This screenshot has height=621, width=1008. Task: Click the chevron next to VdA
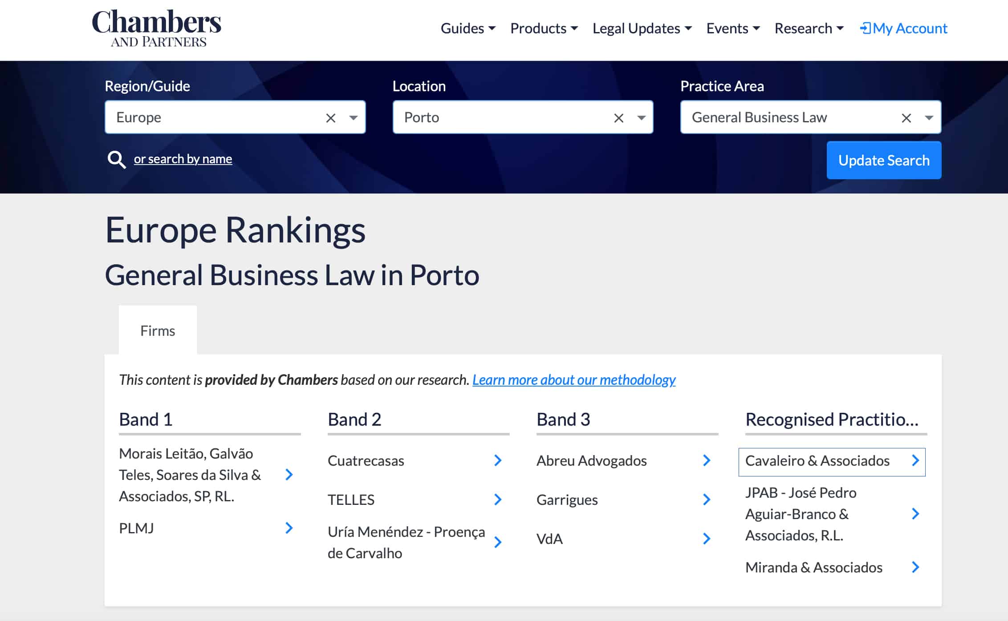click(707, 539)
